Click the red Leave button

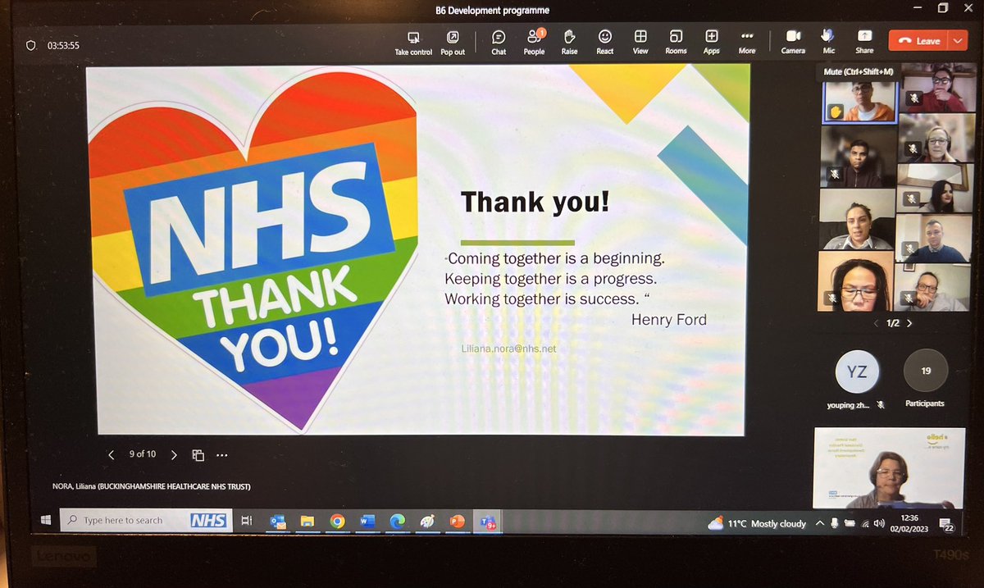[x=918, y=40]
